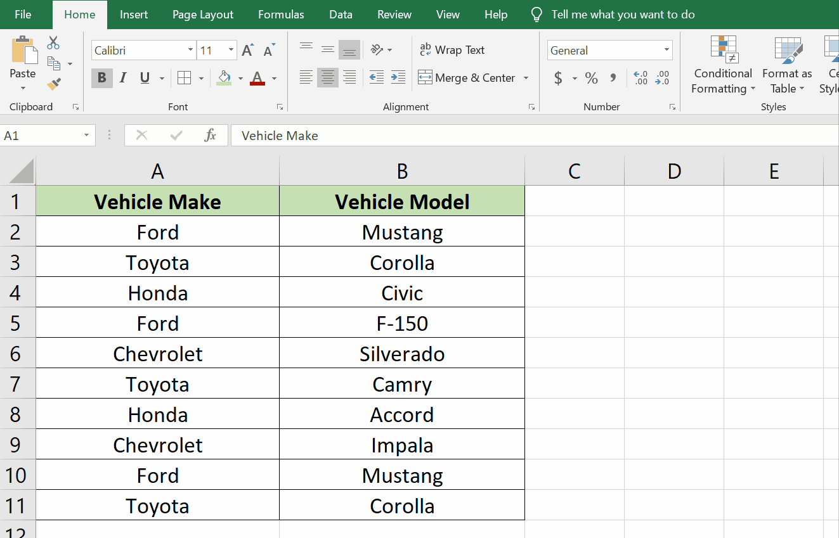Select the Impala cell

(x=402, y=444)
